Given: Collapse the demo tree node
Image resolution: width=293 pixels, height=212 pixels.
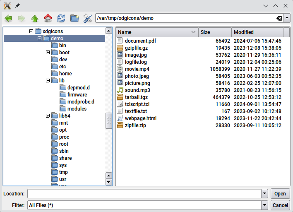Looking at the screenshot, I should (x=39, y=39).
